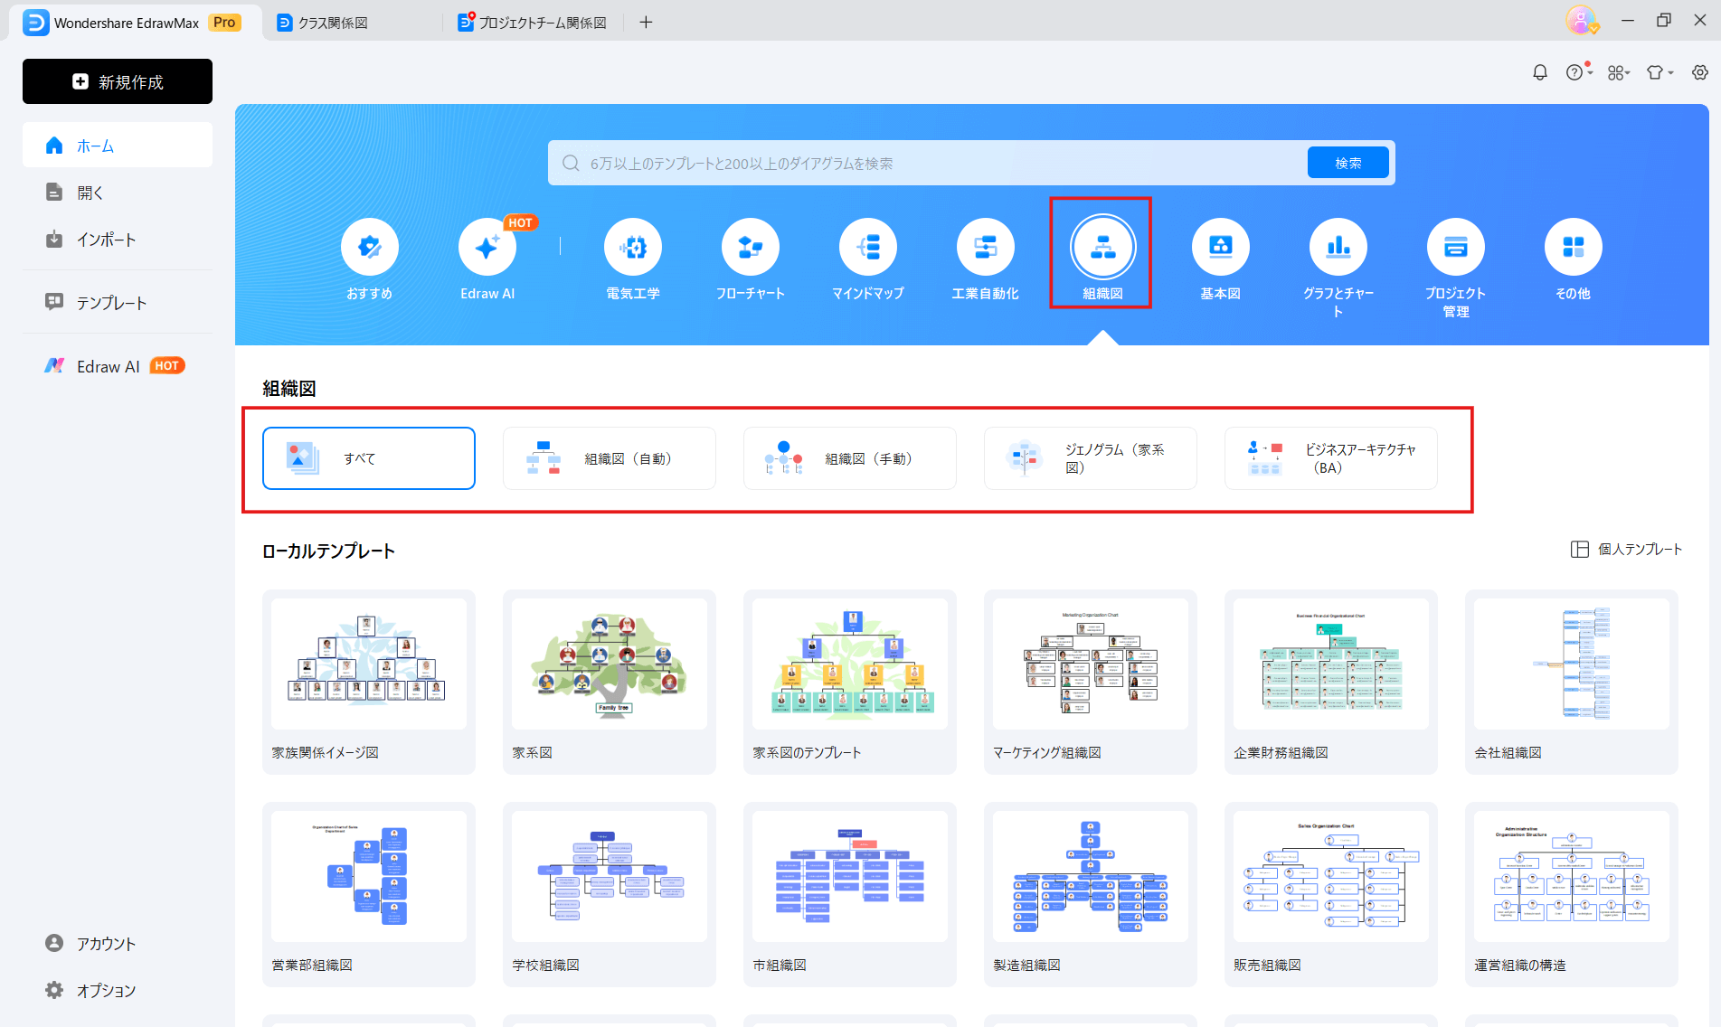Open the 学校組織図 template
1721x1027 pixels.
(610, 894)
